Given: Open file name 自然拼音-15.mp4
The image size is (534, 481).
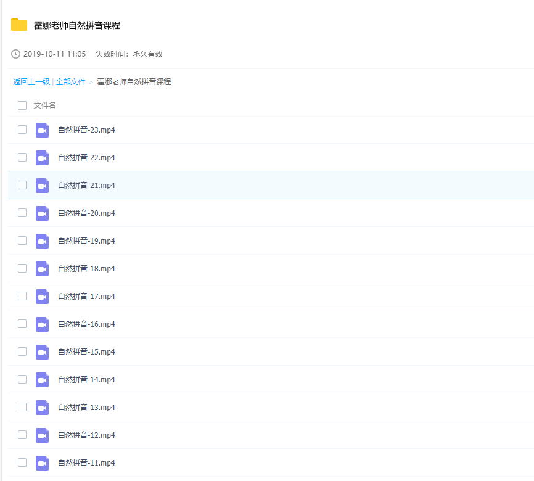Looking at the screenshot, I should tap(86, 352).
